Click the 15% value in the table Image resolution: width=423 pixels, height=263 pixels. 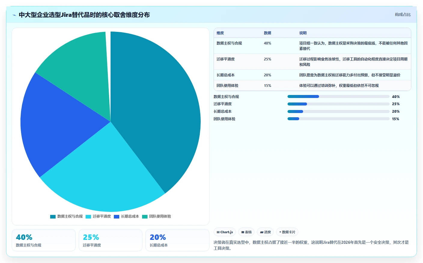[x=267, y=86]
